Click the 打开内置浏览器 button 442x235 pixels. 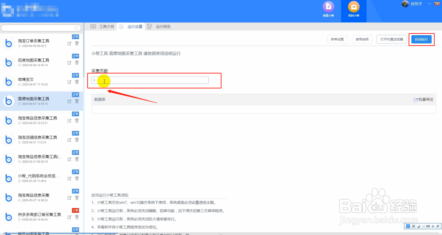pos(392,39)
